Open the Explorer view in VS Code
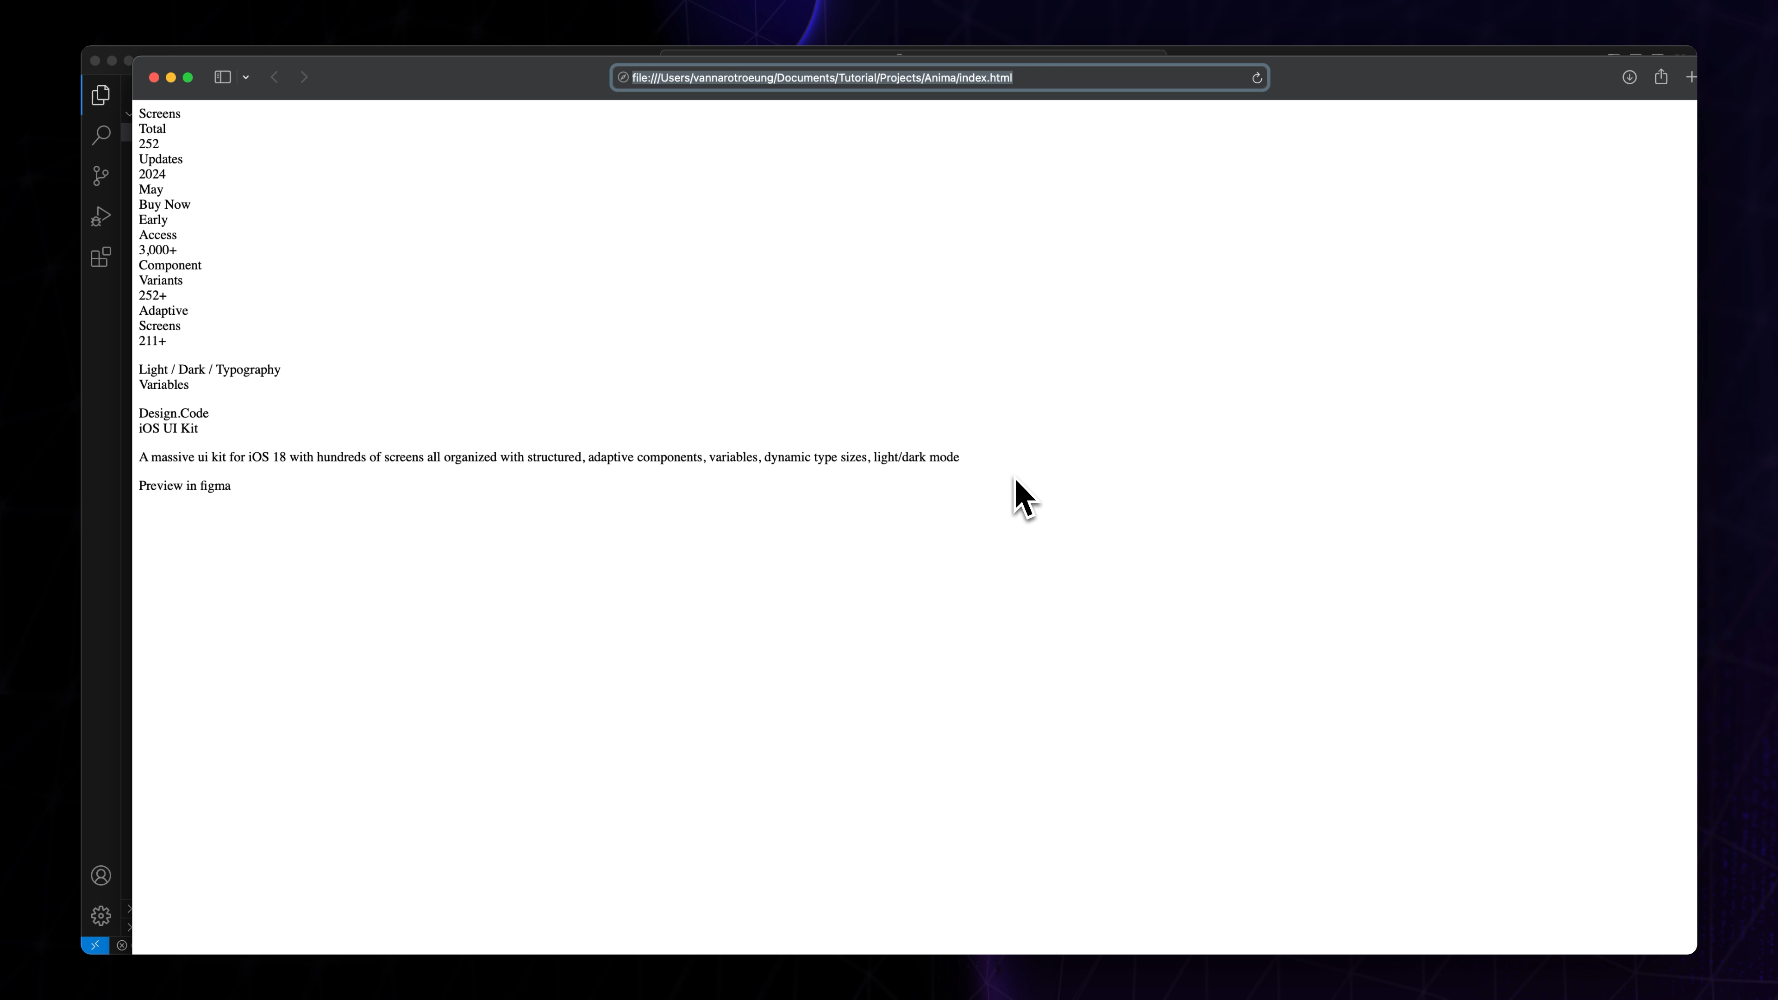 (x=100, y=95)
